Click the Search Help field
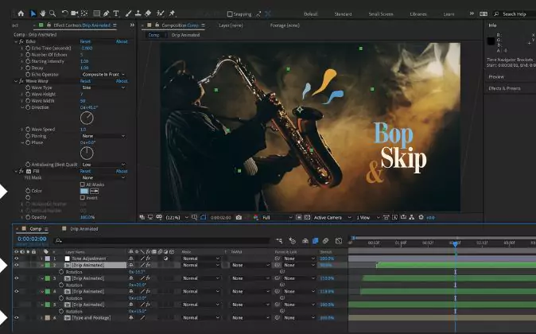Screen dimensions: 536x334 pos(514,14)
